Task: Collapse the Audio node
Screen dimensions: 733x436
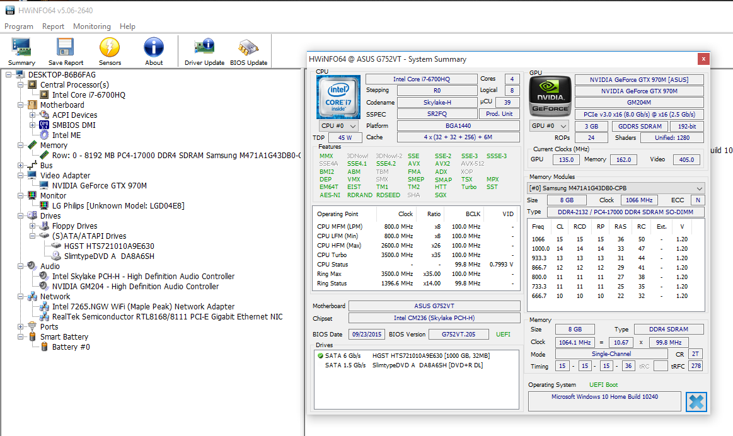Action: point(21,266)
